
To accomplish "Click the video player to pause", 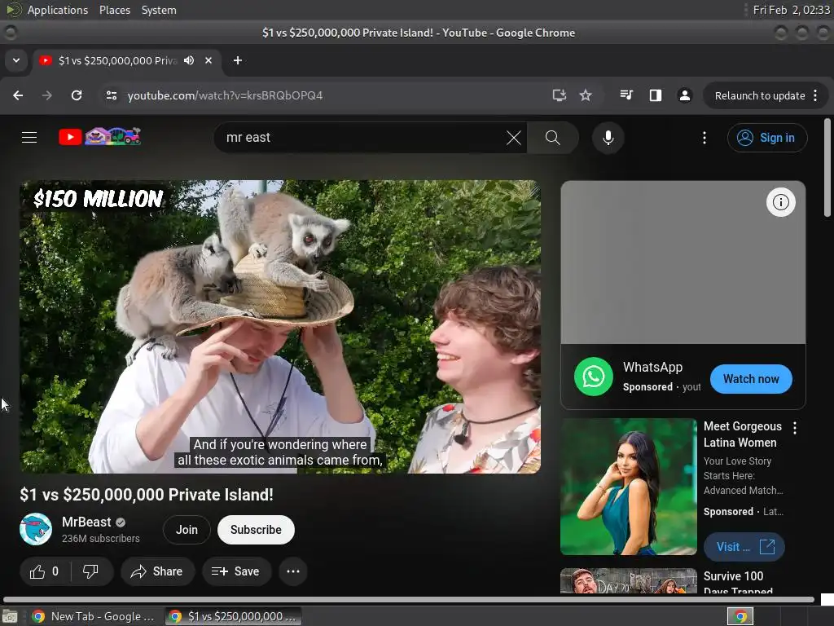I will pyautogui.click(x=280, y=326).
